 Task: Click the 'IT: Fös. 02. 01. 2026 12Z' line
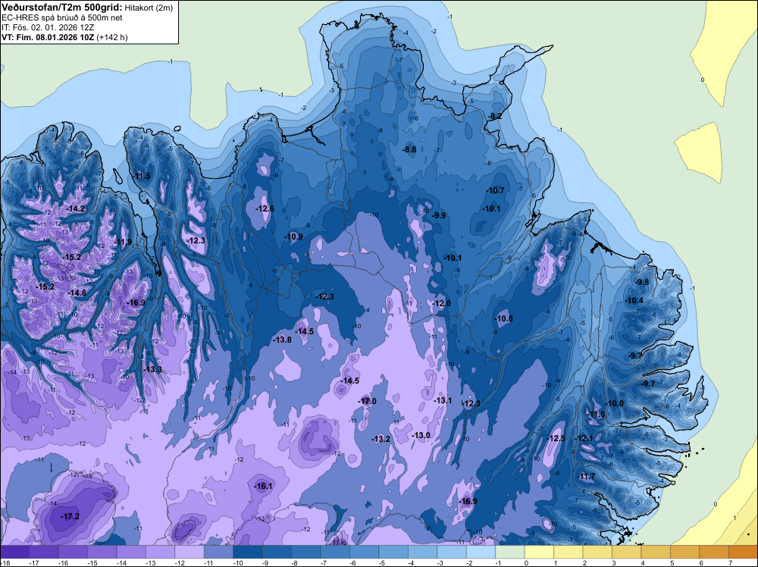48,27
